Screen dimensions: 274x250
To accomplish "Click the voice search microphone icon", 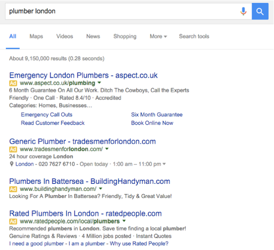I will [243, 11].
